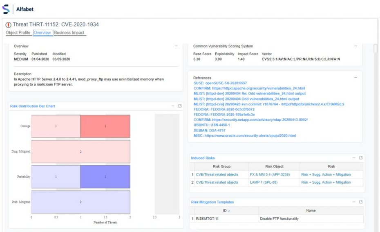Click the light blue Probability bar segment
380x232 pixels.
pyautogui.click(x=56, y=177)
